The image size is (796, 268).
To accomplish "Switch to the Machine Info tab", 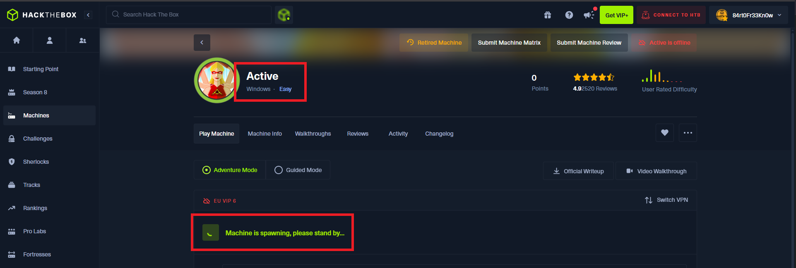I will tap(265, 134).
